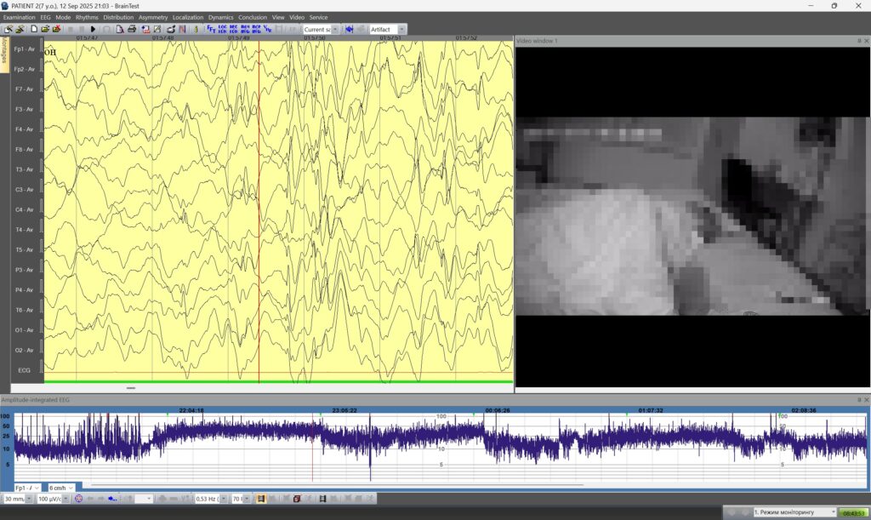Click the green progress bar under EEG traces

click(x=278, y=382)
